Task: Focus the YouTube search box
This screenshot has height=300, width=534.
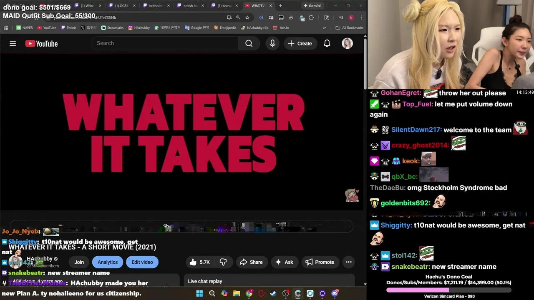Action: (164, 43)
